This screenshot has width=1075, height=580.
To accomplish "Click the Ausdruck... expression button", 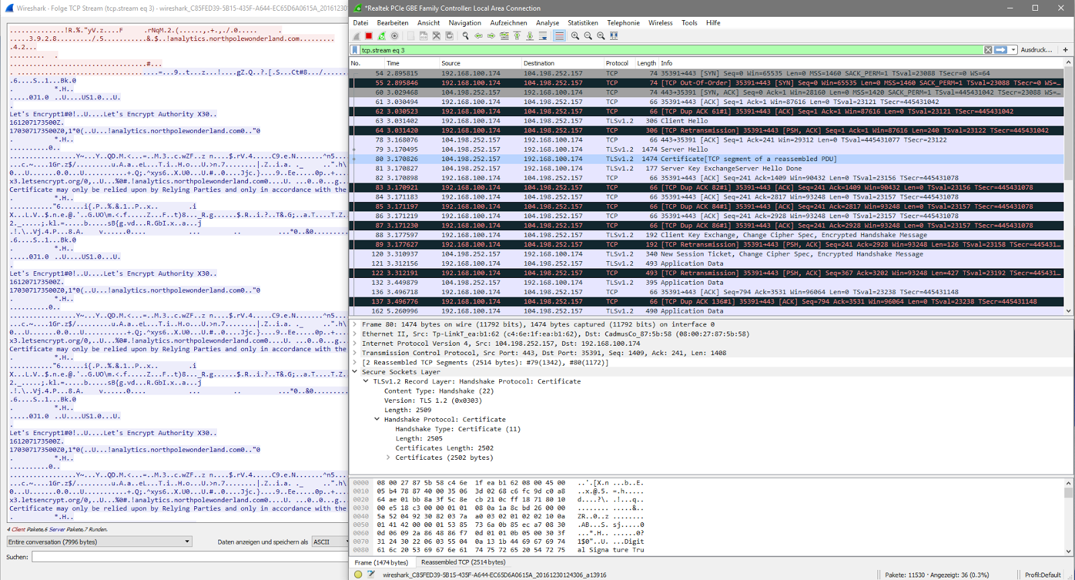I will tap(1036, 50).
